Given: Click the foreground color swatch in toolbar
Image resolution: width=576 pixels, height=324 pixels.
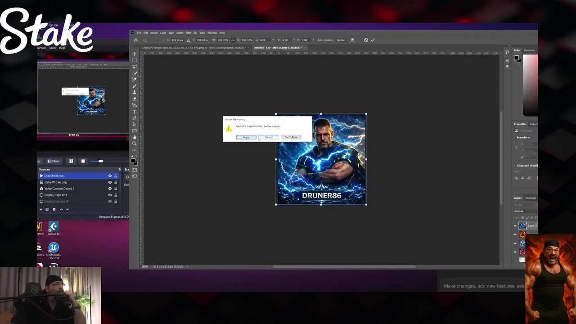Looking at the screenshot, I should (133, 161).
